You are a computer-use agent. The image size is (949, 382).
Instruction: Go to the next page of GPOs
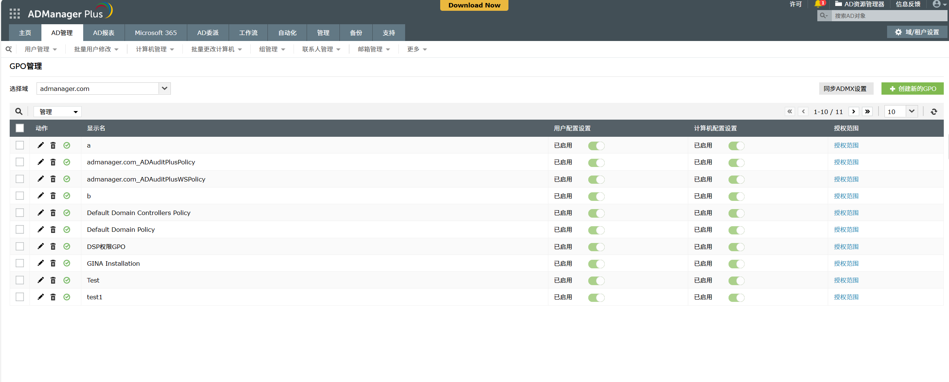854,112
